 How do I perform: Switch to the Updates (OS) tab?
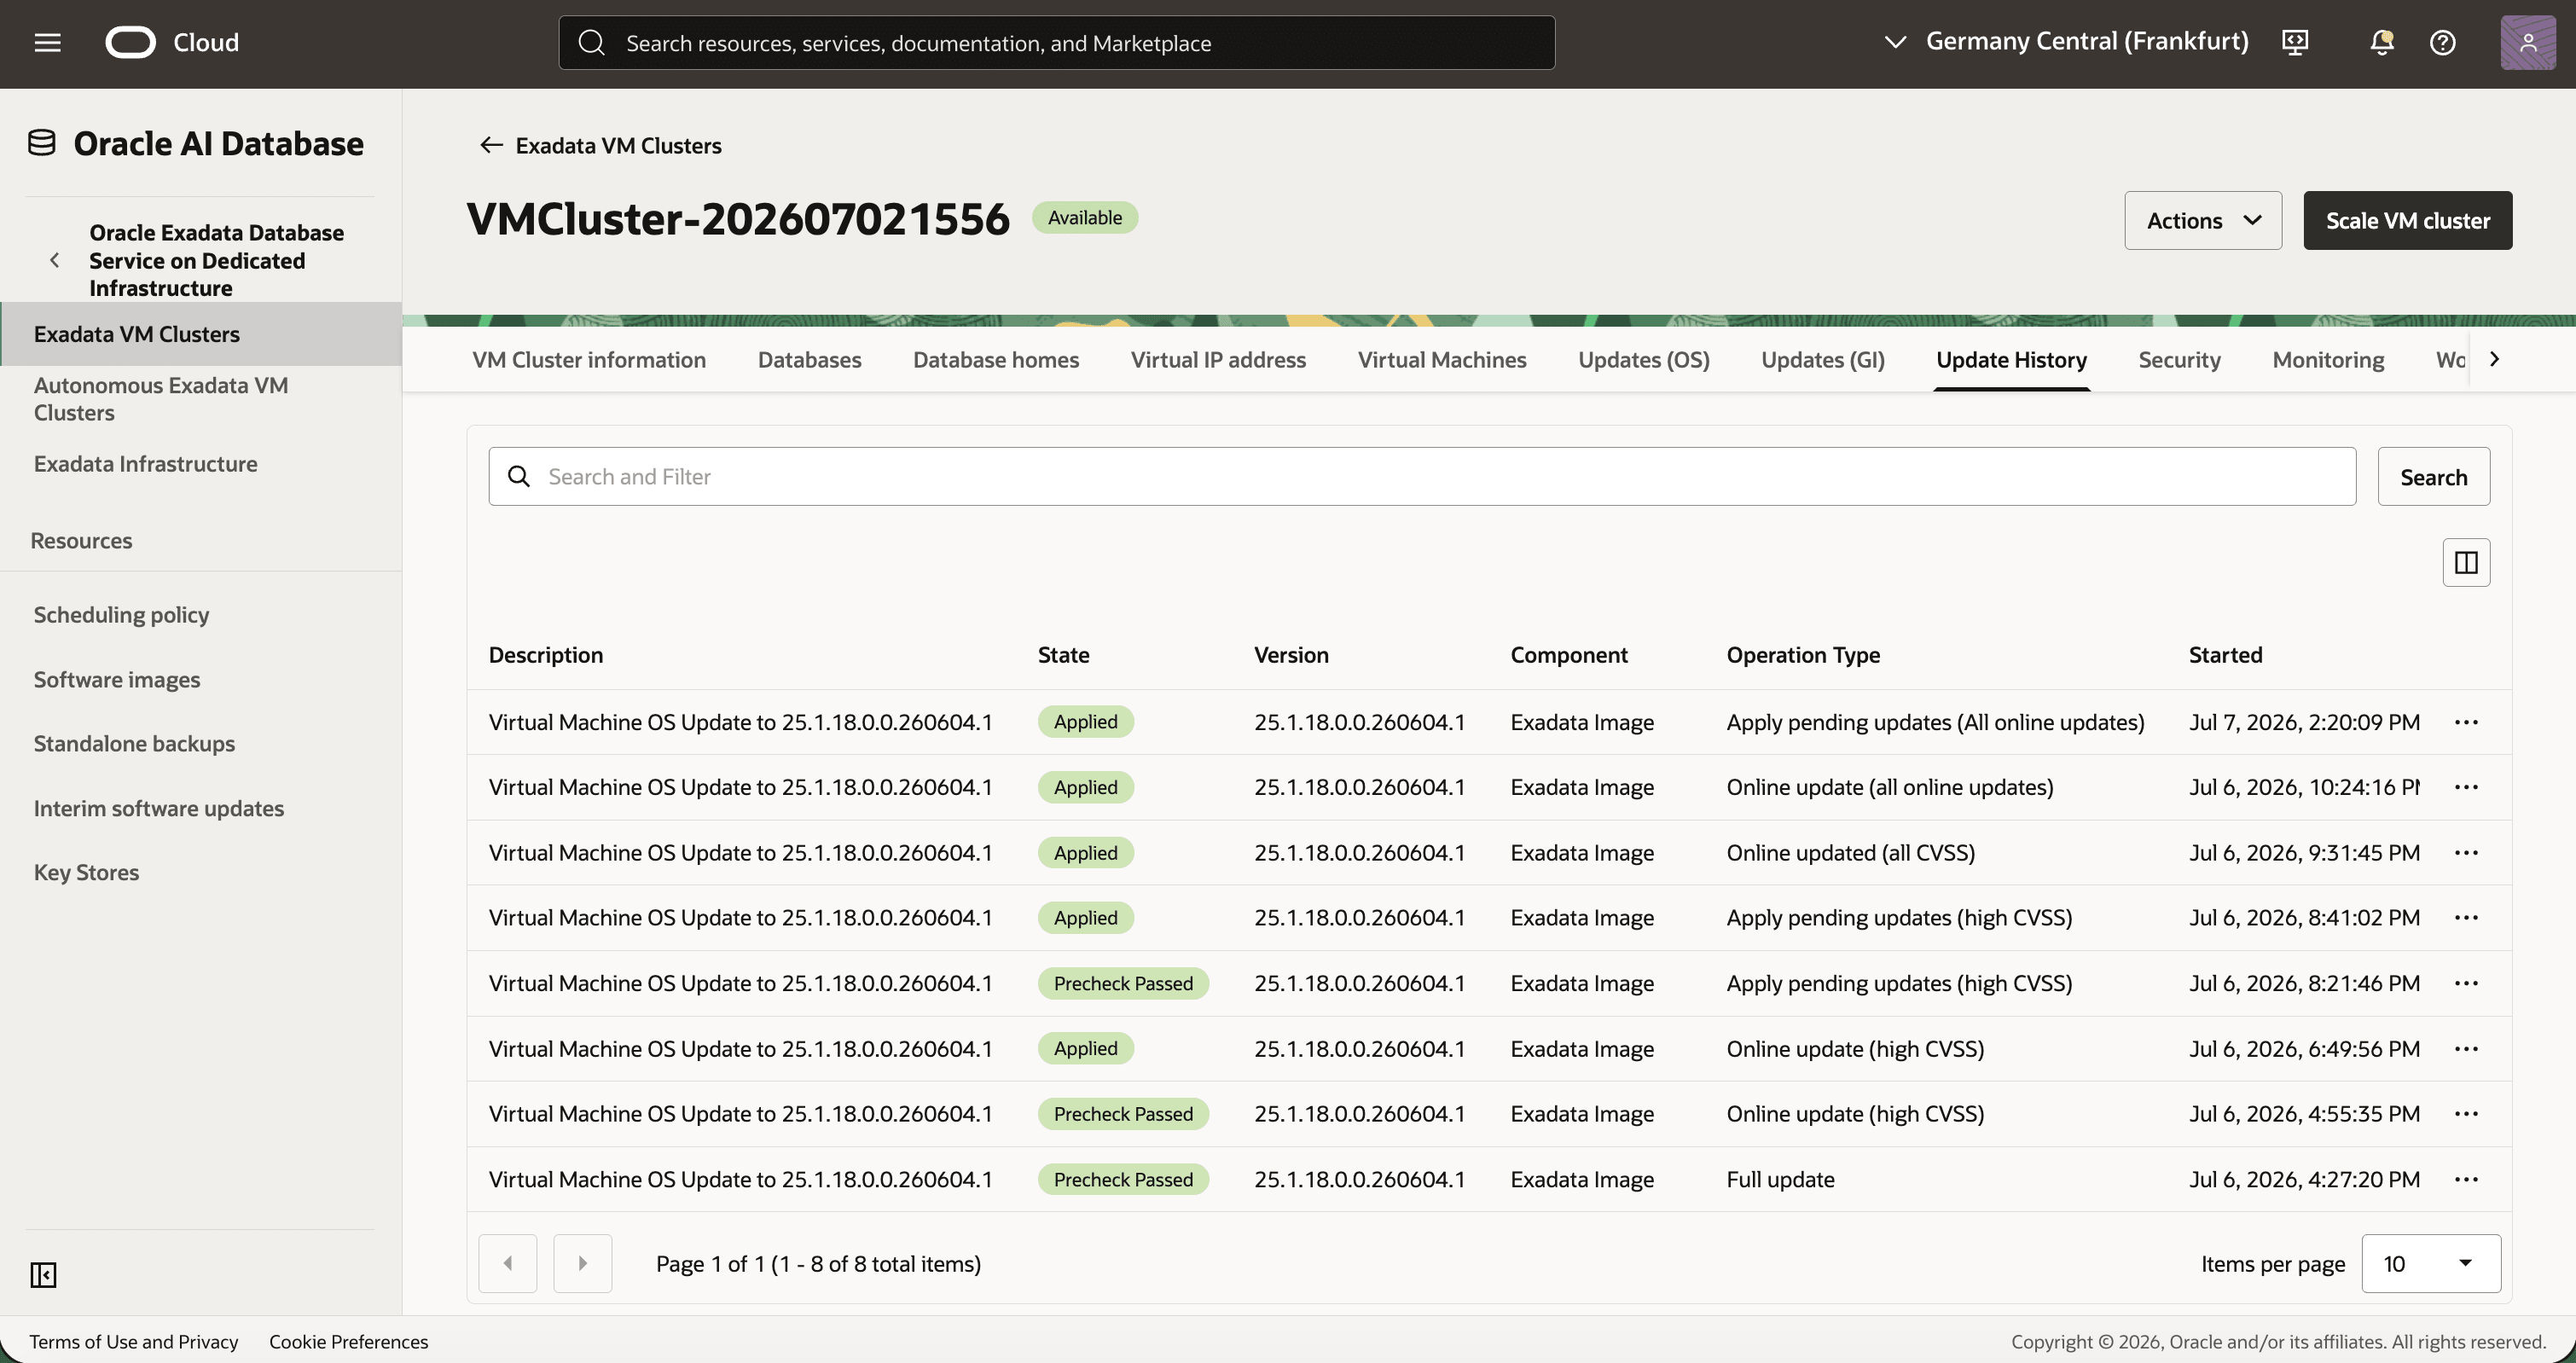click(x=1644, y=359)
